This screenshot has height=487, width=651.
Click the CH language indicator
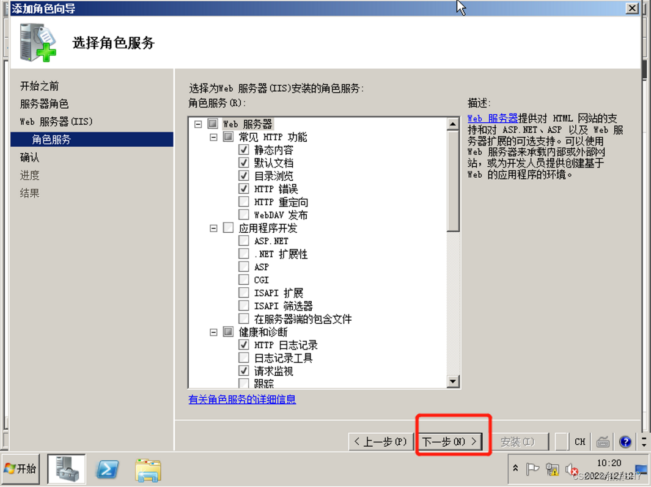tap(580, 442)
